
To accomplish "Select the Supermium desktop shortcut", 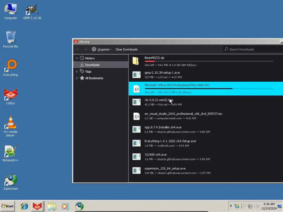I will click(x=11, y=182).
